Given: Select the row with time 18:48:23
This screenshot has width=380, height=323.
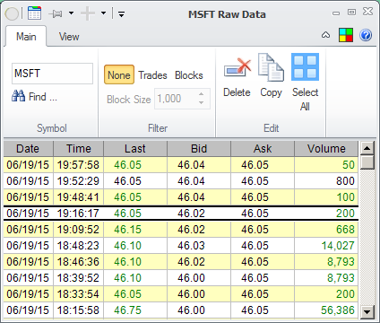Looking at the screenshot, I should point(181,246).
